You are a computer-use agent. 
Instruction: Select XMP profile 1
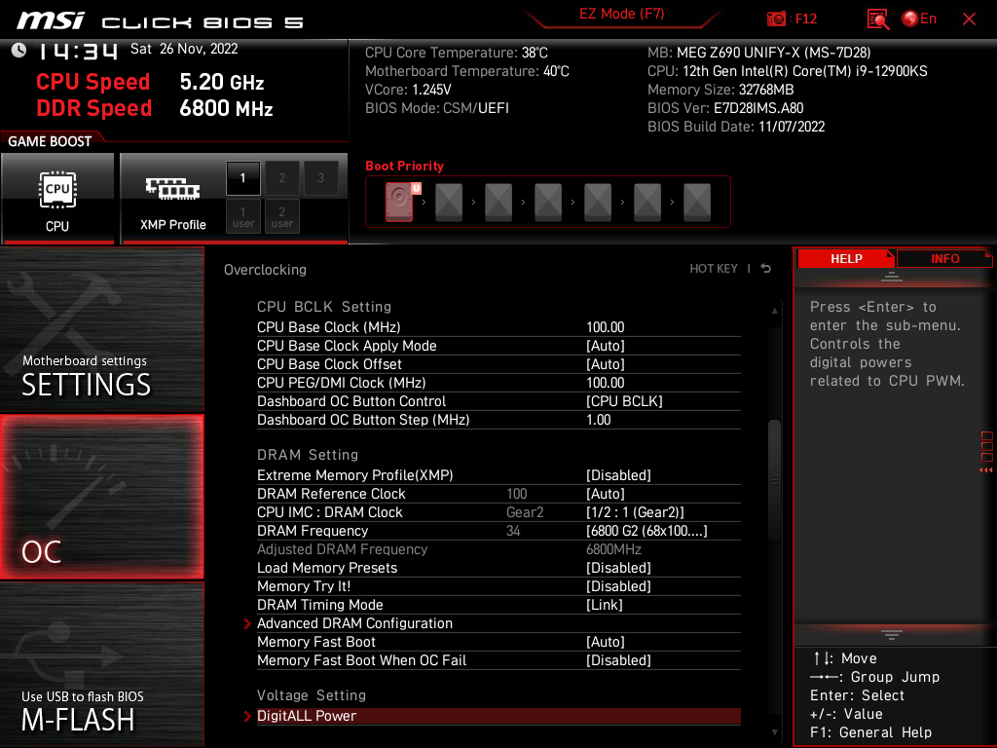[242, 178]
